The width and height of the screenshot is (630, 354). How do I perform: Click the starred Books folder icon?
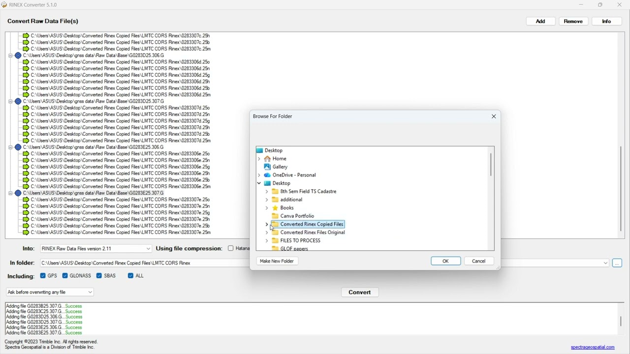tap(275, 208)
